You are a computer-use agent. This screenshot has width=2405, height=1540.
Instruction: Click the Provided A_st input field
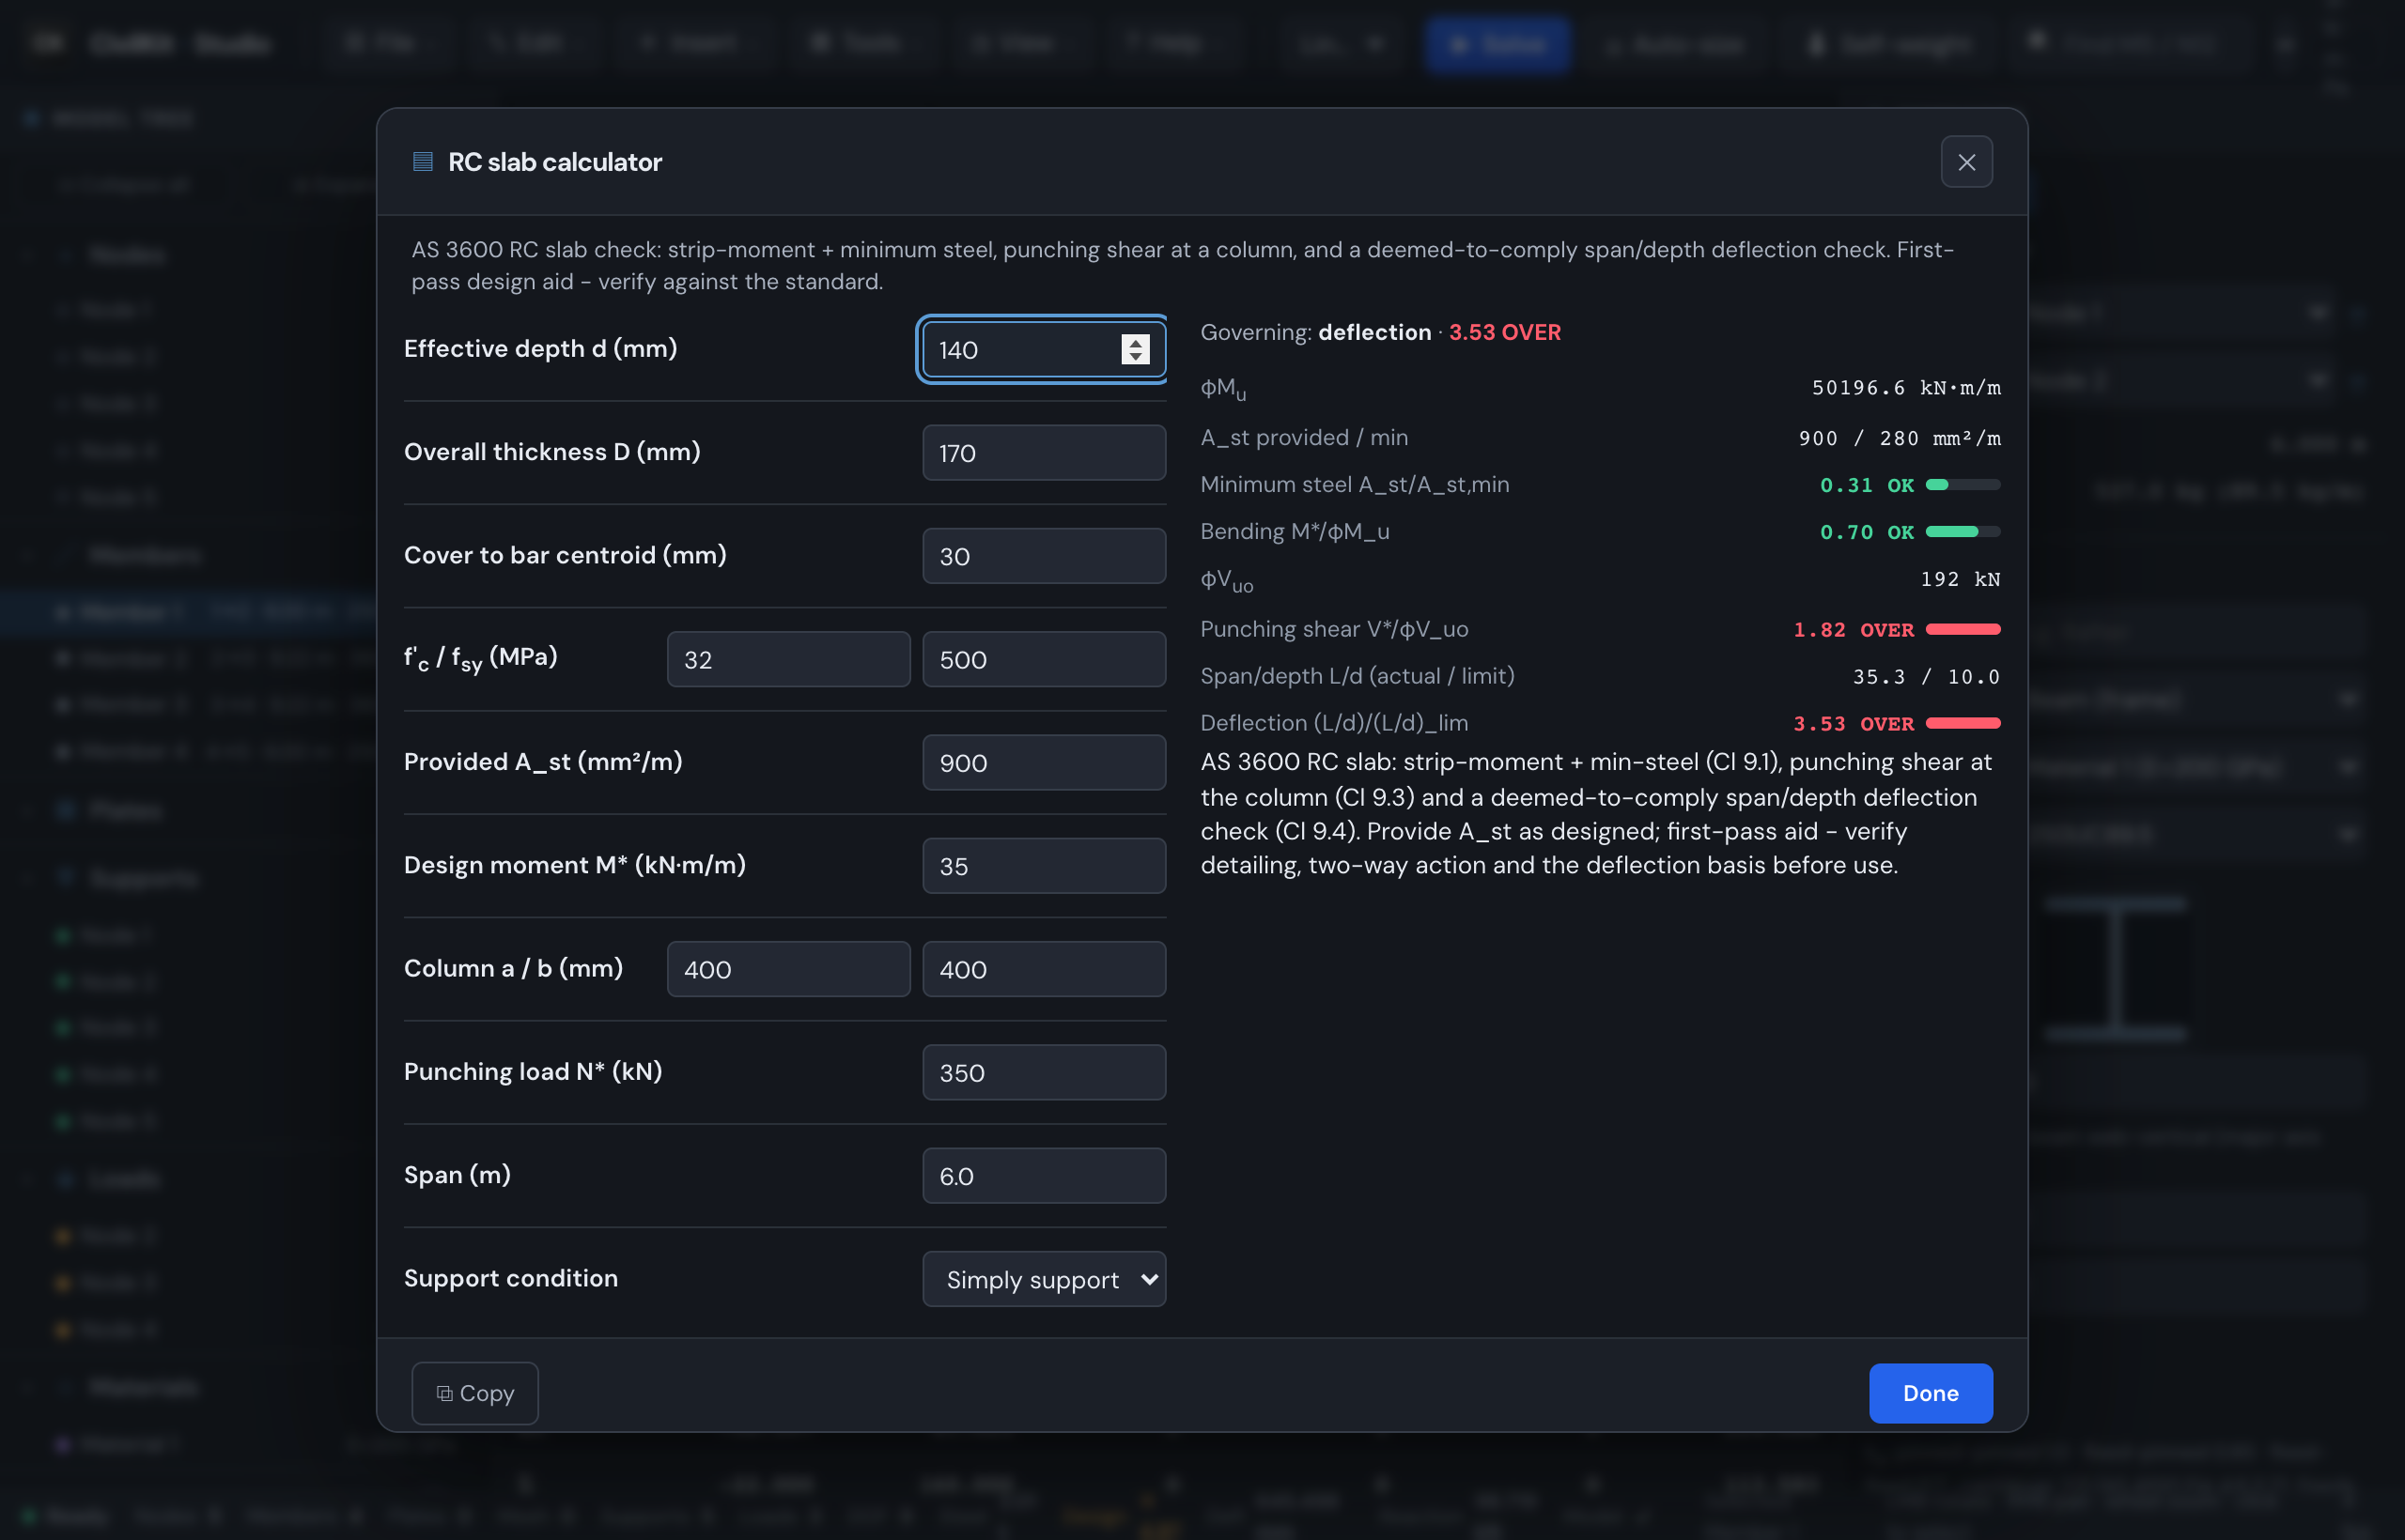(1044, 763)
